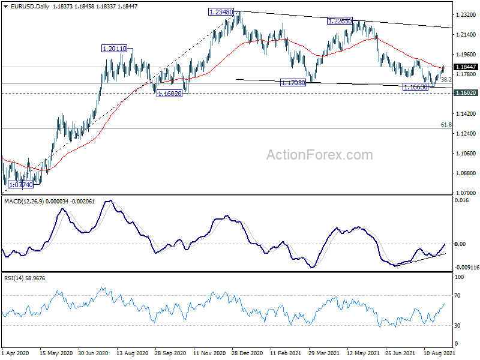Click the 28 Sep 2020 date label
Viewport: 480px width, 360px height.
pyautogui.click(x=170, y=353)
